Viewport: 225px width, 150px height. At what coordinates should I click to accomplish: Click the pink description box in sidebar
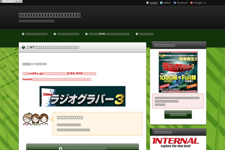[178, 101]
